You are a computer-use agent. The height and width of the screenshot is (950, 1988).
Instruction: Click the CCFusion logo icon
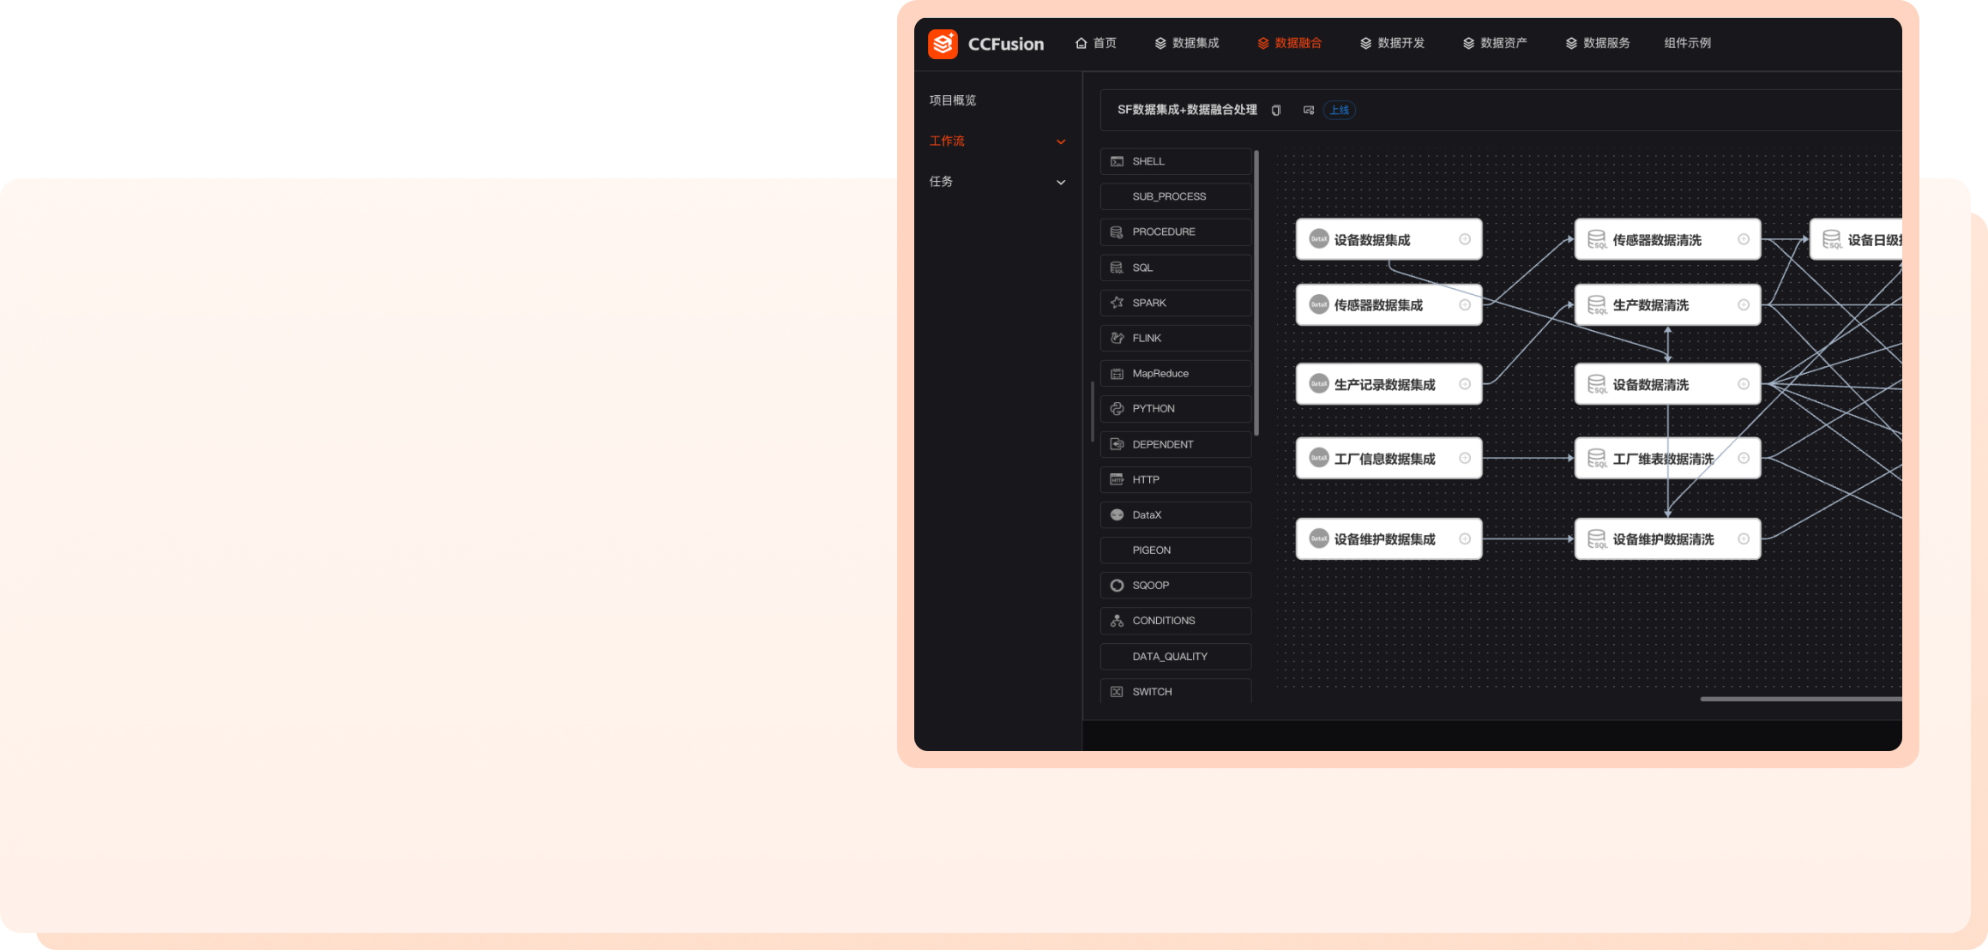tap(943, 44)
